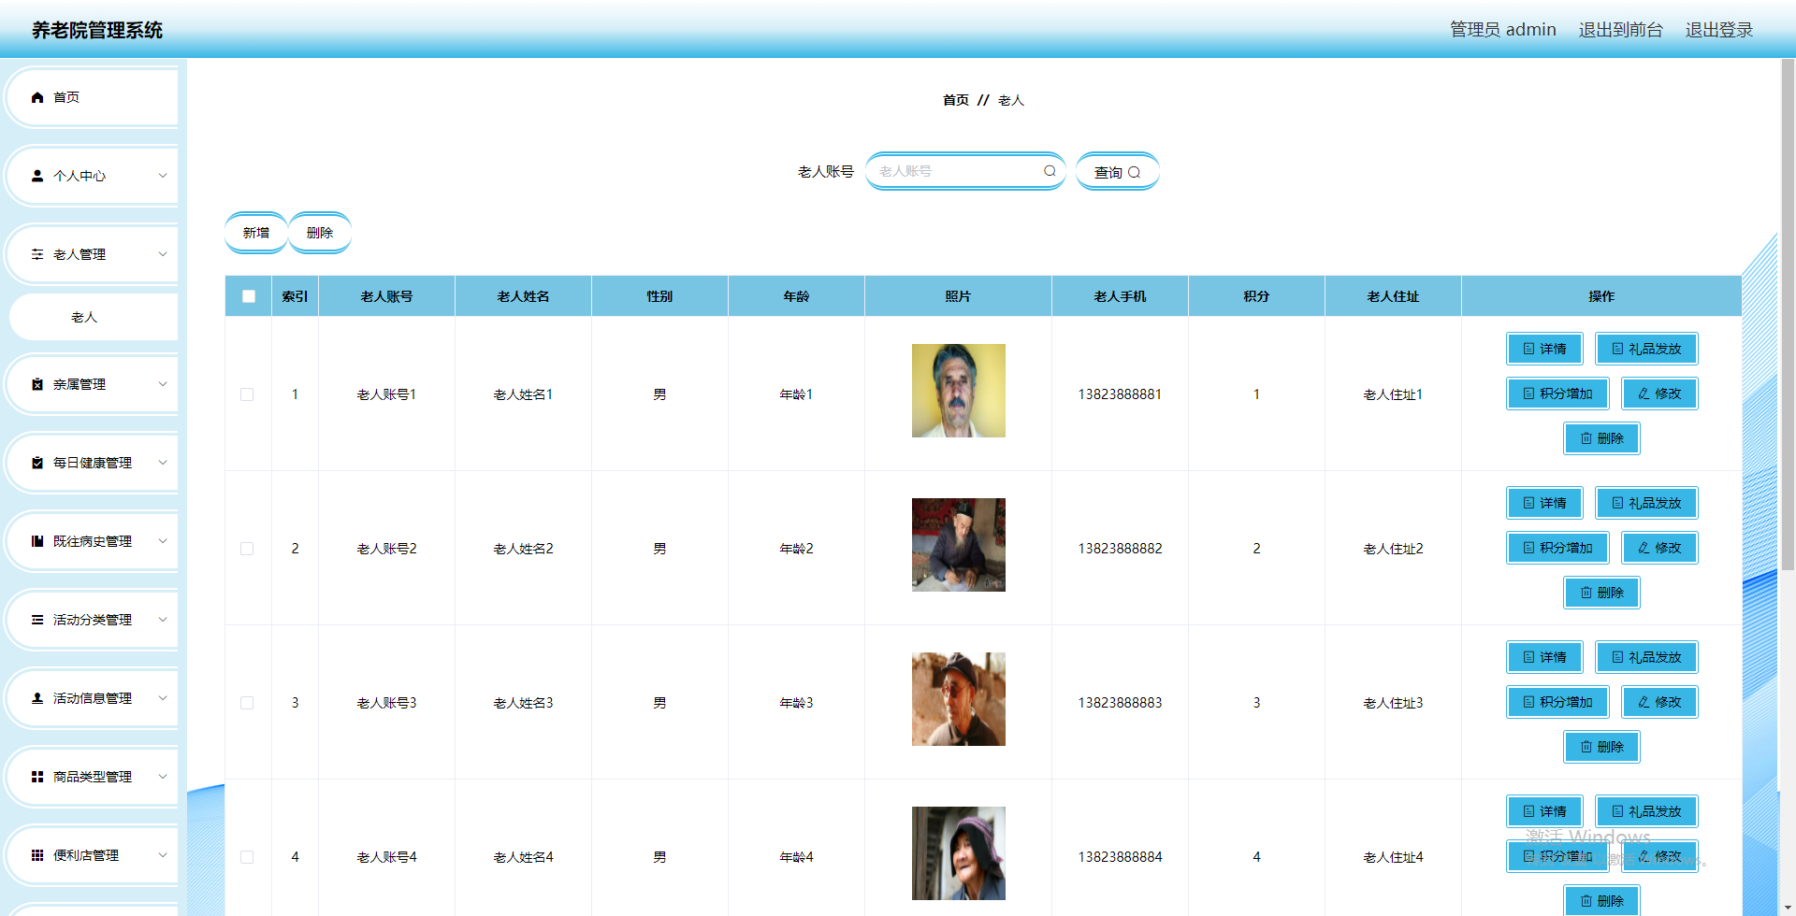
Task: Tick the select-all checkbox in table header
Action: 249,296
